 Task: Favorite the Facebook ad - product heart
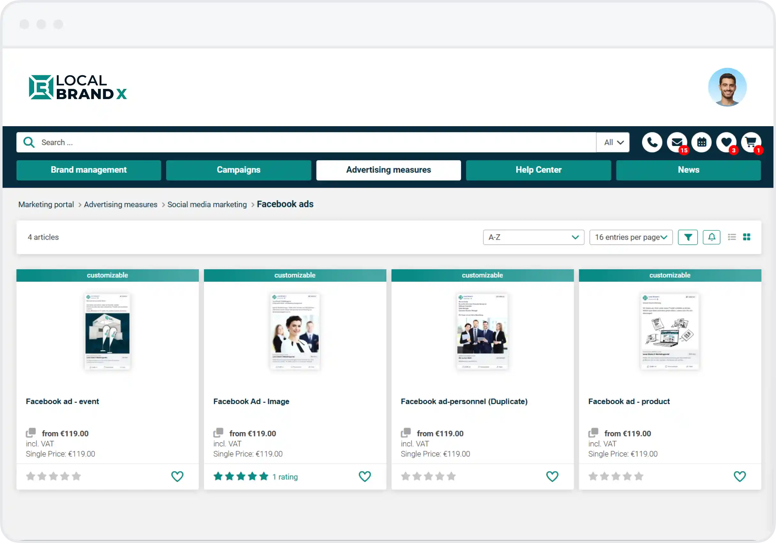[x=740, y=476]
